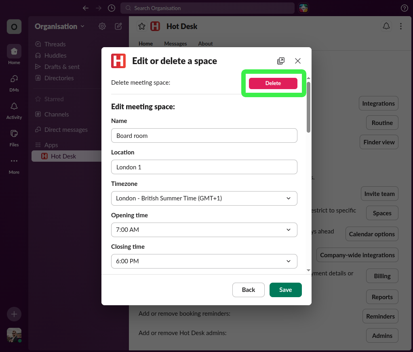The width and height of the screenshot is (413, 352).
Task: Open help via the question mark icon
Action: [404, 8]
